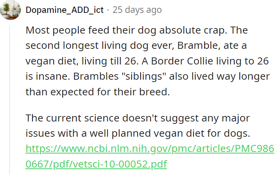Screen dimensions: 277x175
Task: Click the text 'than expected for their breed.'
Action: [x=98, y=92]
